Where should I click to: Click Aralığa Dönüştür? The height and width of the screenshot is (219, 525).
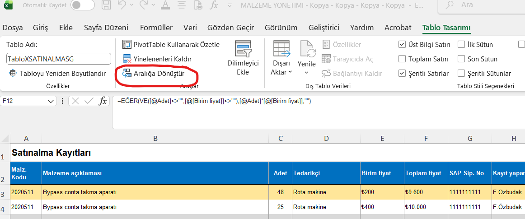pyautogui.click(x=154, y=73)
